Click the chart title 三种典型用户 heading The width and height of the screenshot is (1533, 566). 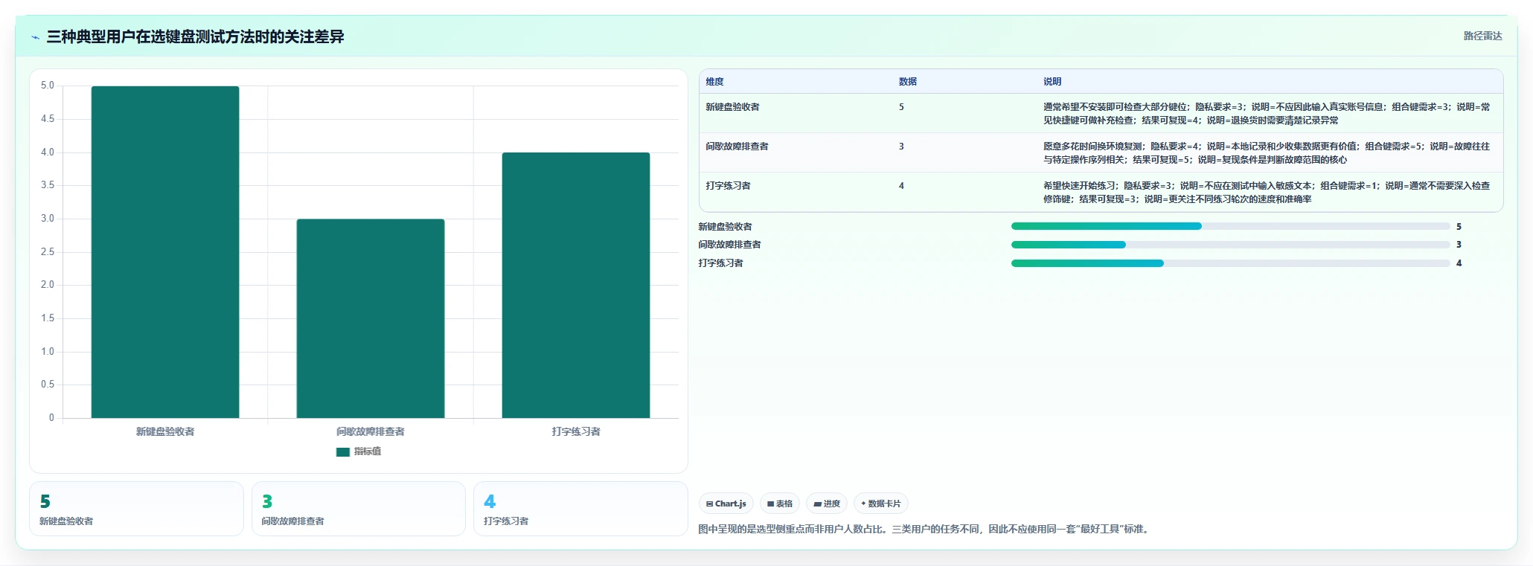196,37
